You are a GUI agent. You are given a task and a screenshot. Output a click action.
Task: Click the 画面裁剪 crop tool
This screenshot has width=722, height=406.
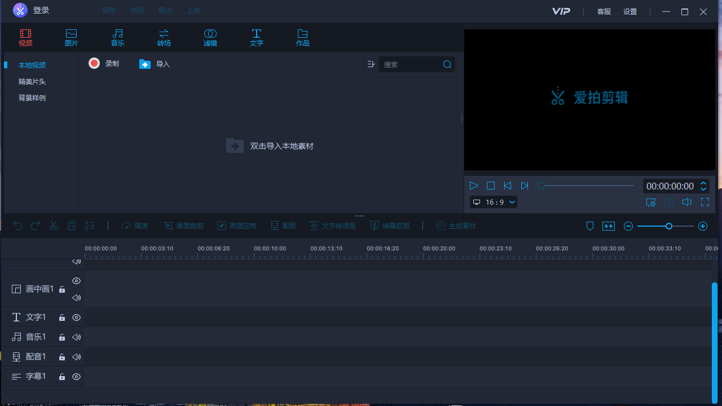pyautogui.click(x=184, y=226)
